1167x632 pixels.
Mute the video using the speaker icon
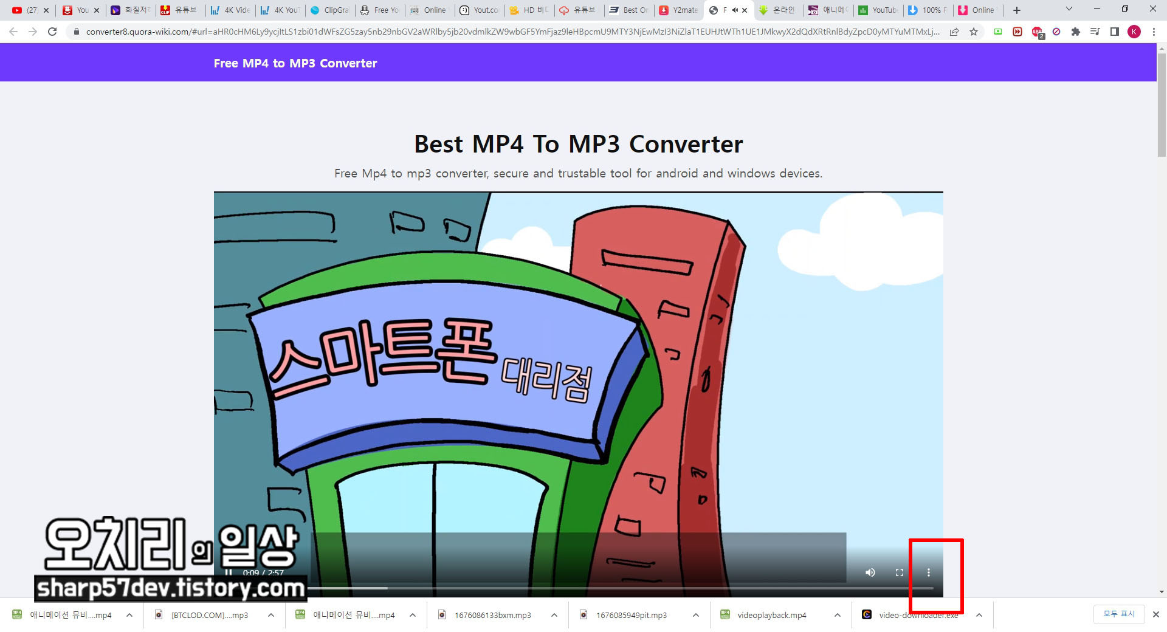pyautogui.click(x=870, y=572)
